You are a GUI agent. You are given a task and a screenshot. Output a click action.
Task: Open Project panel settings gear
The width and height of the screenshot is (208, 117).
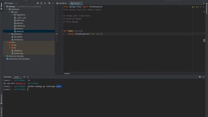[49, 3]
